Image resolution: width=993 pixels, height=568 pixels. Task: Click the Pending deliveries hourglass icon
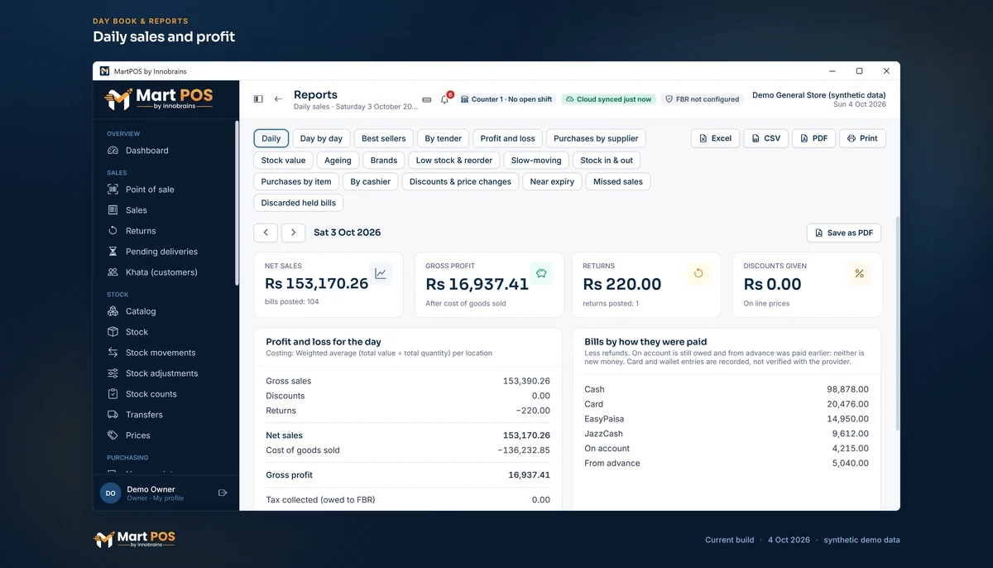coord(113,252)
